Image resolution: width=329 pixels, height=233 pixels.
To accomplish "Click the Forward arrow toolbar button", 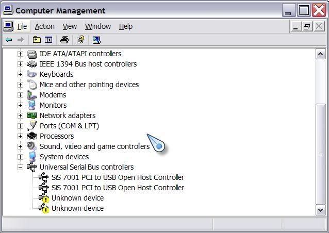I will point(21,40).
